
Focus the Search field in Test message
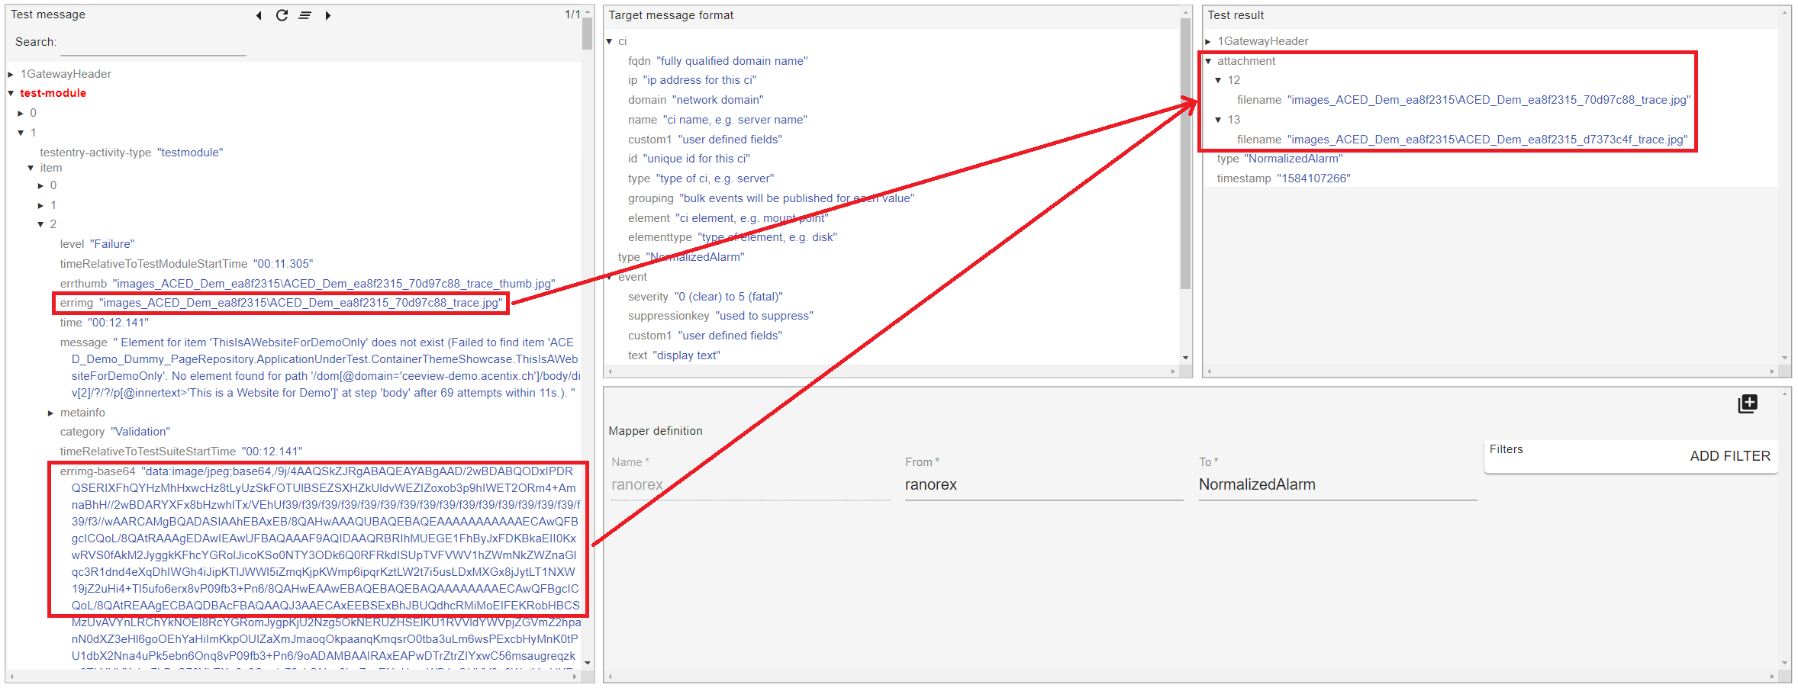(x=153, y=43)
